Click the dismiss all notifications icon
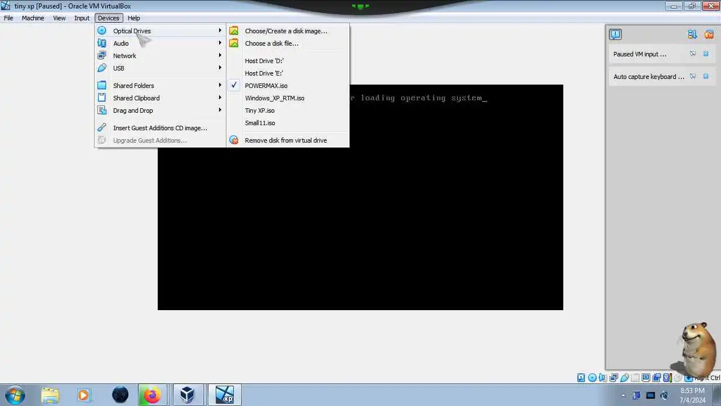 tap(709, 34)
